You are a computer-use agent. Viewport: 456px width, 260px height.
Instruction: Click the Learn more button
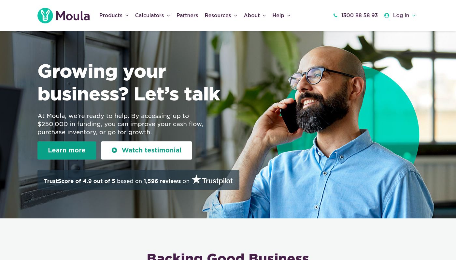click(67, 150)
